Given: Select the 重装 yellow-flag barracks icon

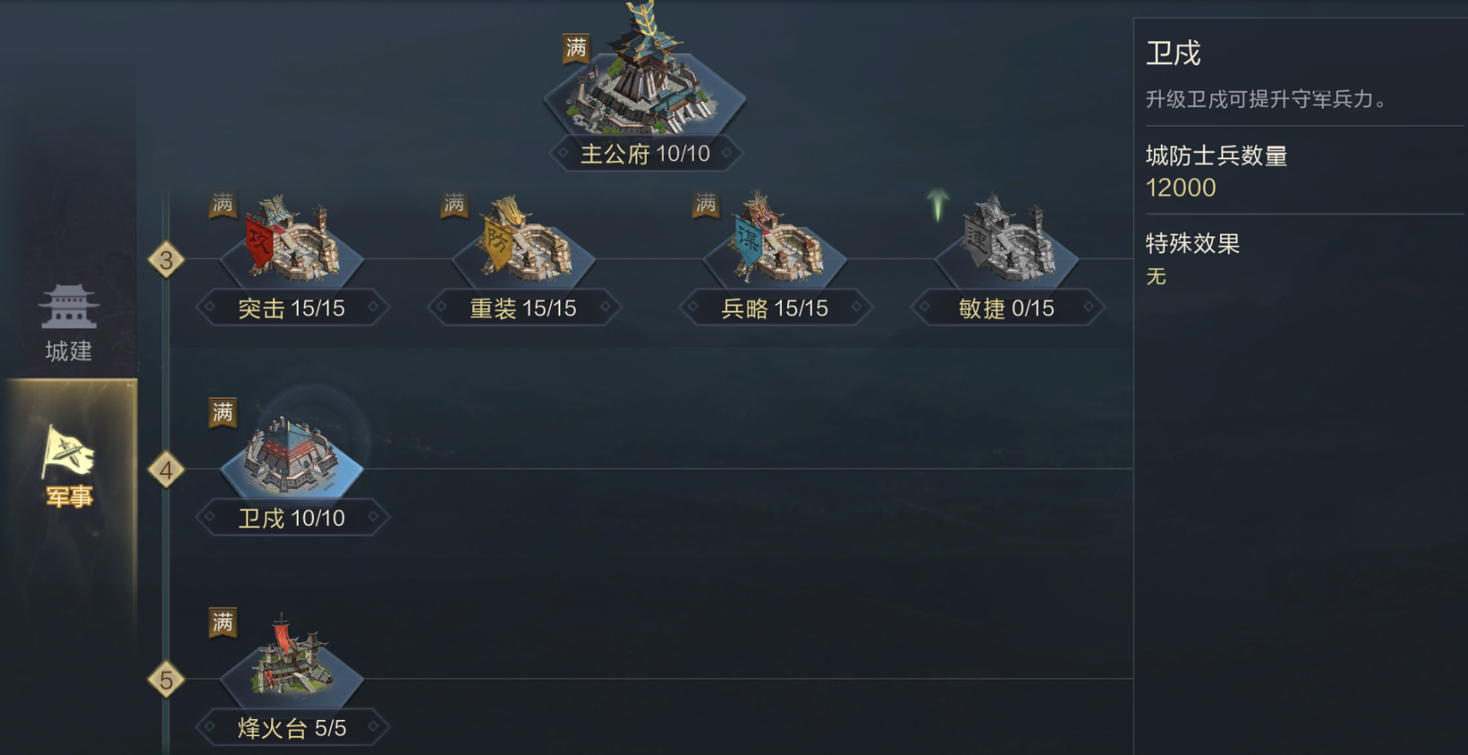Looking at the screenshot, I should coord(524,244).
